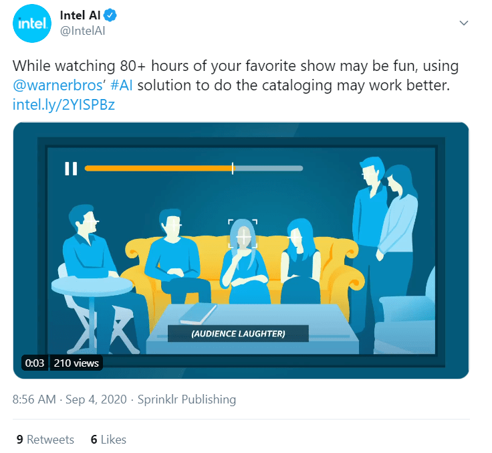Open the @IntelAI handle link
Viewport: 492px width, 453px height.
click(82, 31)
